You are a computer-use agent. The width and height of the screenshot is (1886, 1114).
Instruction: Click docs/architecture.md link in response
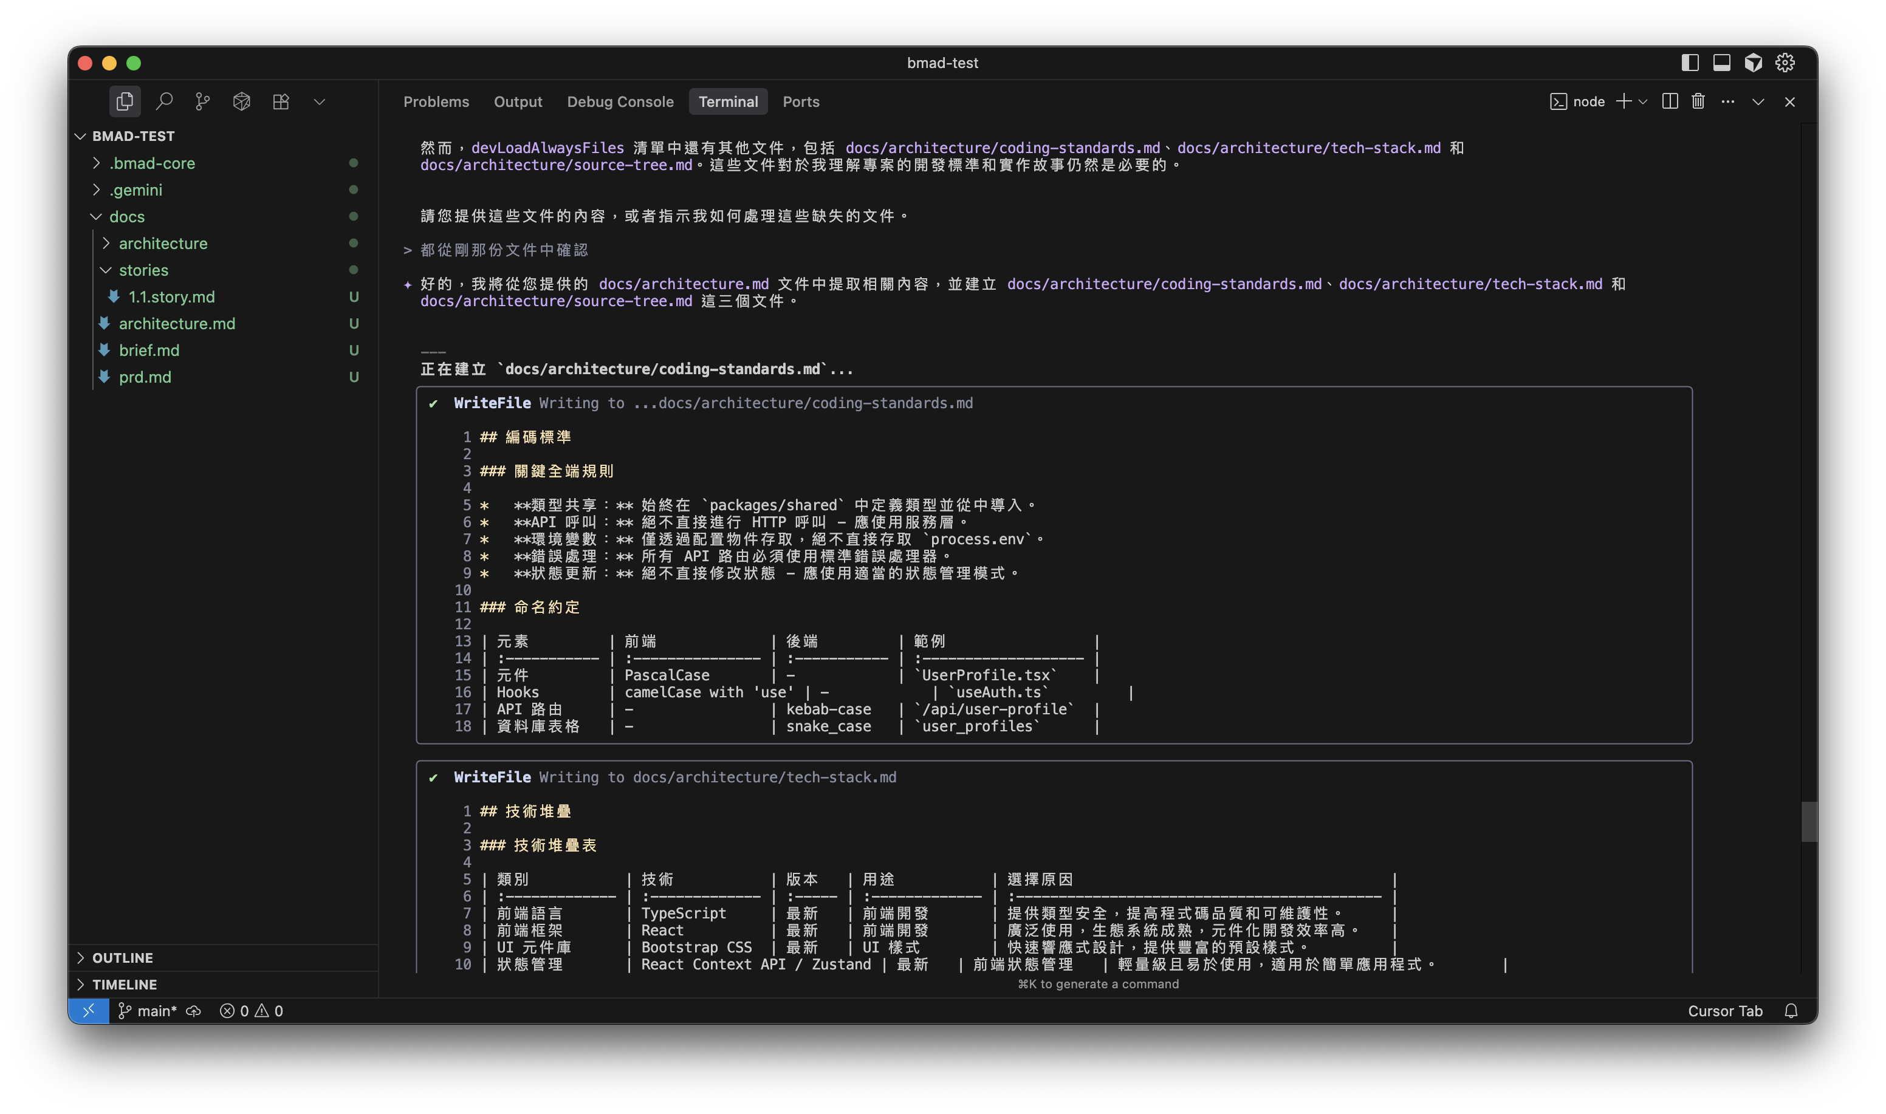click(683, 284)
